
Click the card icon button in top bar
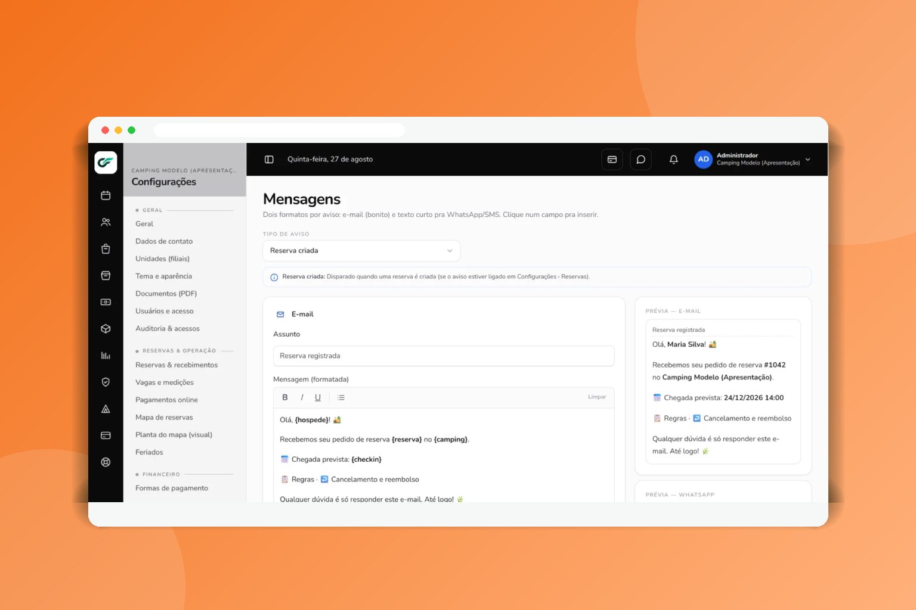pyautogui.click(x=612, y=160)
